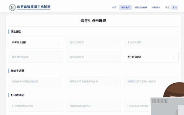Select the 缴纳艺术类专业统考考试费 card
The height and width of the screenshot is (115, 184).
point(93,82)
